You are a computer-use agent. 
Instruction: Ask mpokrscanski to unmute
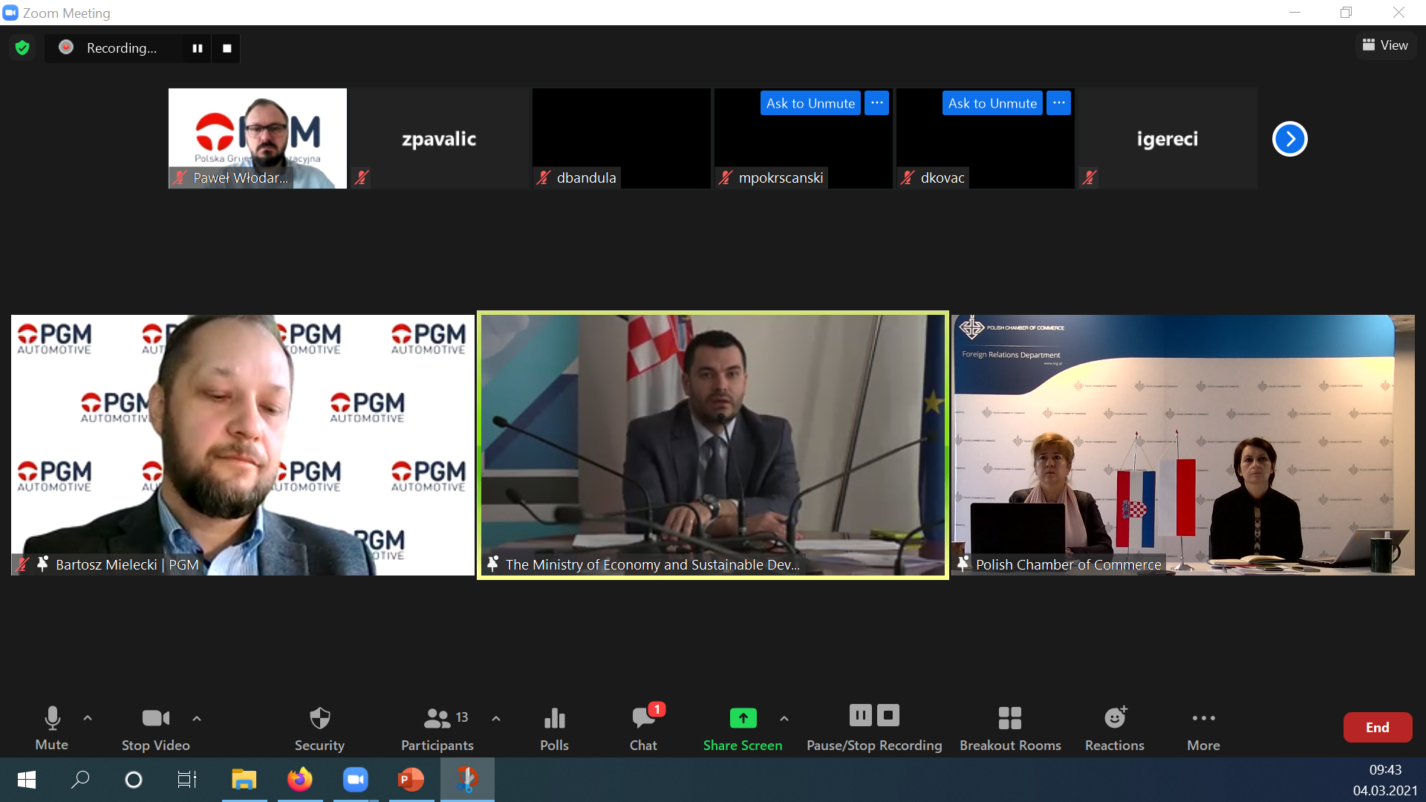(810, 103)
